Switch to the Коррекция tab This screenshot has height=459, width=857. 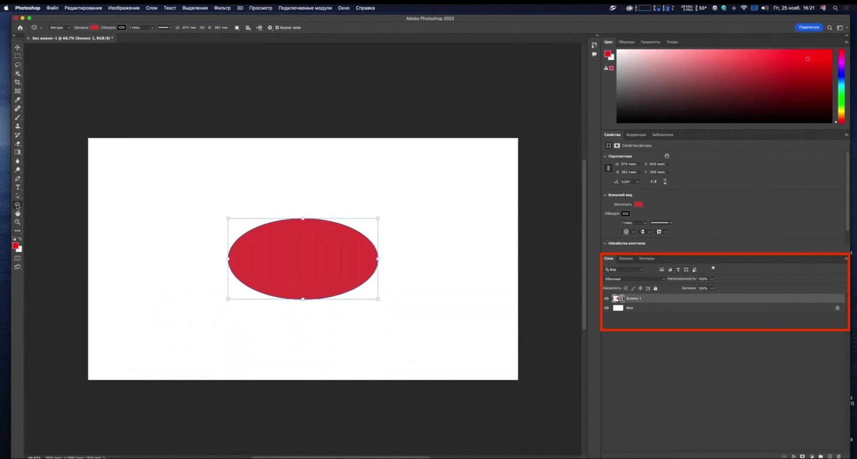(x=636, y=135)
